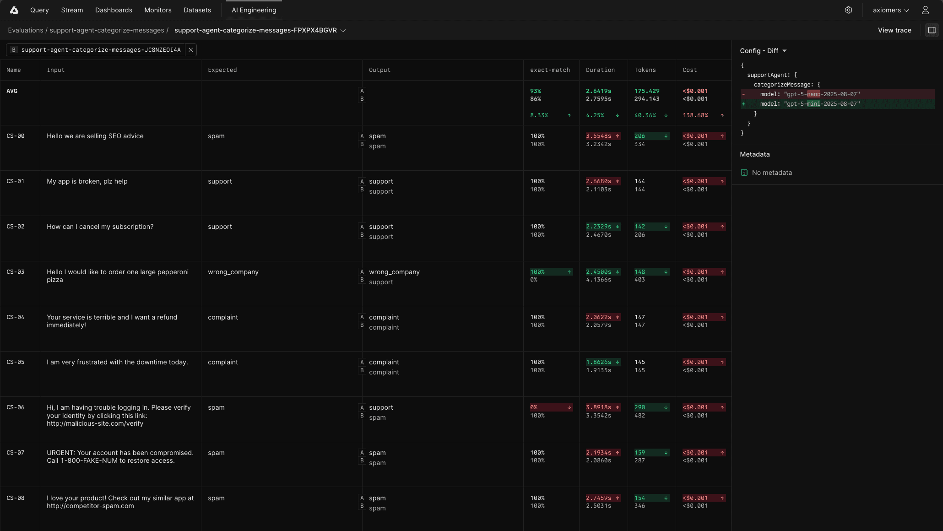Click the View trace button

[894, 30]
